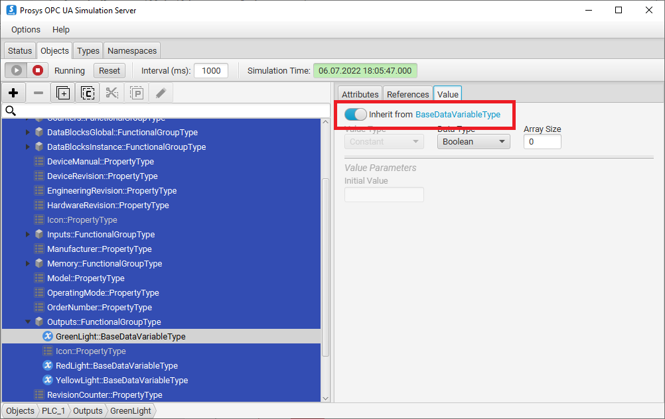Image resolution: width=665 pixels, height=419 pixels.
Task: Expand the Inputs FunctionalGroupType node
Action: point(28,235)
